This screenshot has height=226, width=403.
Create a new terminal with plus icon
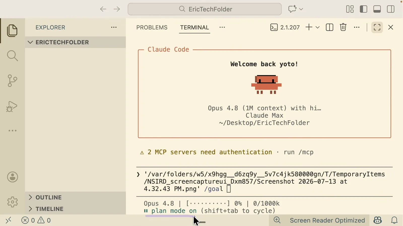pyautogui.click(x=309, y=27)
